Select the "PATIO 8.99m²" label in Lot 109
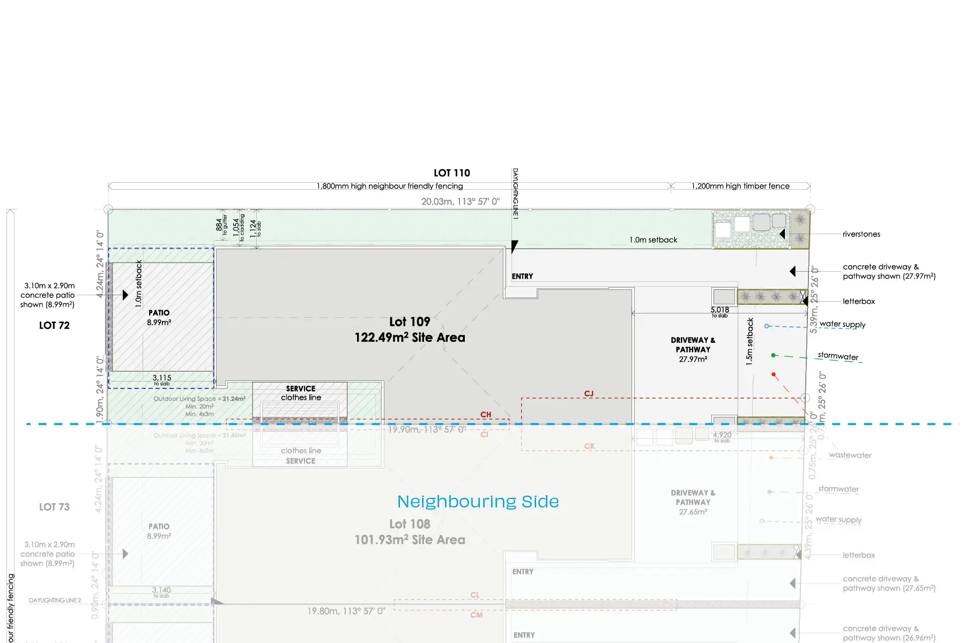The height and width of the screenshot is (643, 965). (x=159, y=317)
